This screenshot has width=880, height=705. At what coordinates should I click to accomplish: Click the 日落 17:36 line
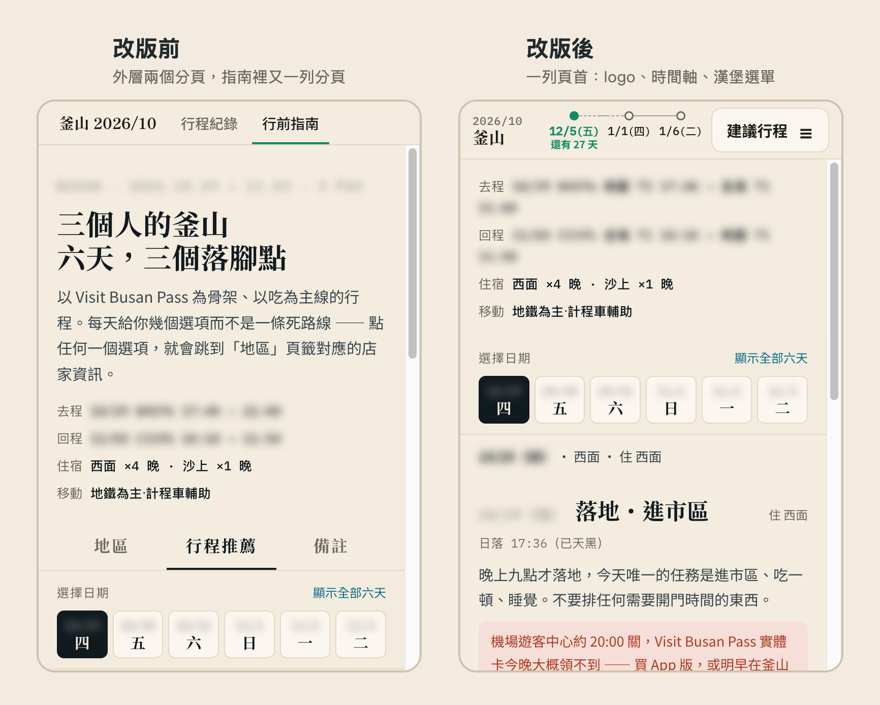(541, 543)
